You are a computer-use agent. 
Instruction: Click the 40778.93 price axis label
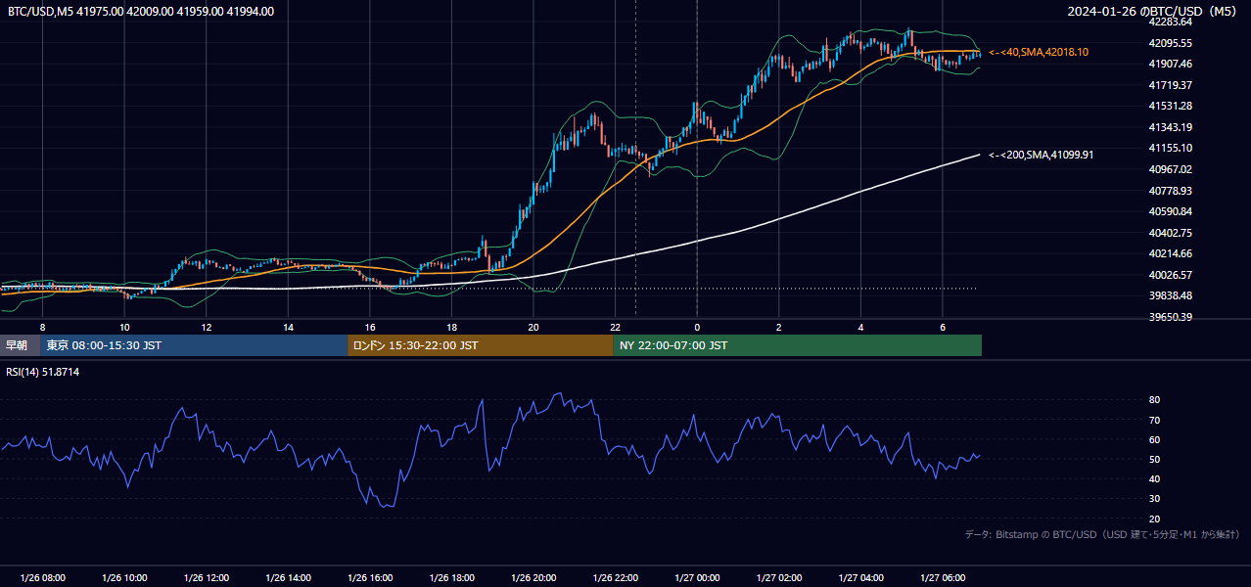point(1170,191)
